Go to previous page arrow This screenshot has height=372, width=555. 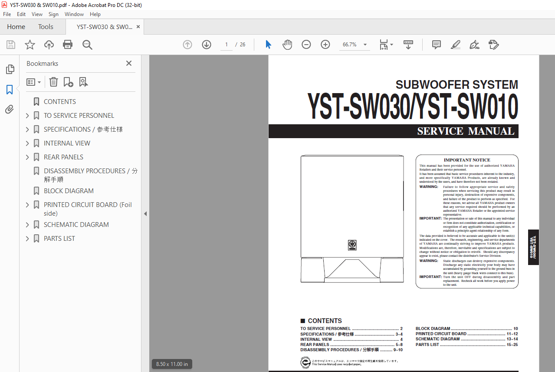(x=187, y=45)
